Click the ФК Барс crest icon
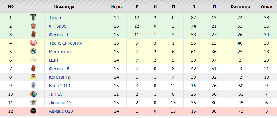The width and height of the screenshot is (277, 118). coord(33,26)
